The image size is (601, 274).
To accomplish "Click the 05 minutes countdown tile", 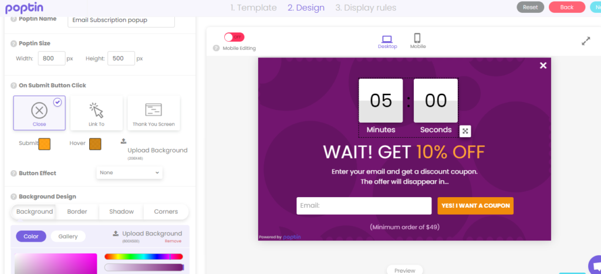I will point(380,101).
